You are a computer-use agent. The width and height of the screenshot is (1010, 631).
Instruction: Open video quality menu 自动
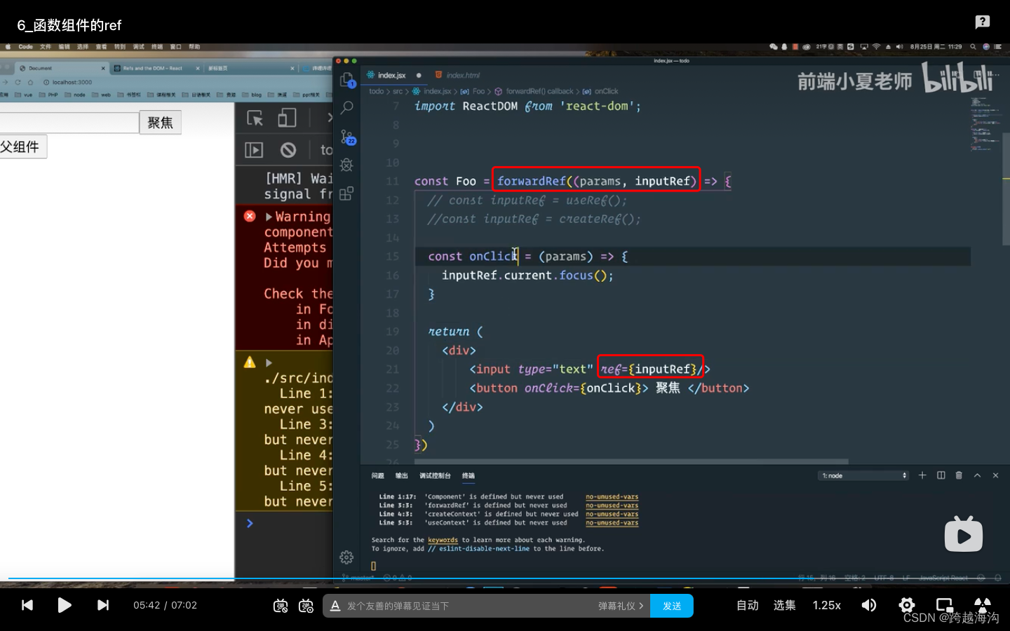748,605
